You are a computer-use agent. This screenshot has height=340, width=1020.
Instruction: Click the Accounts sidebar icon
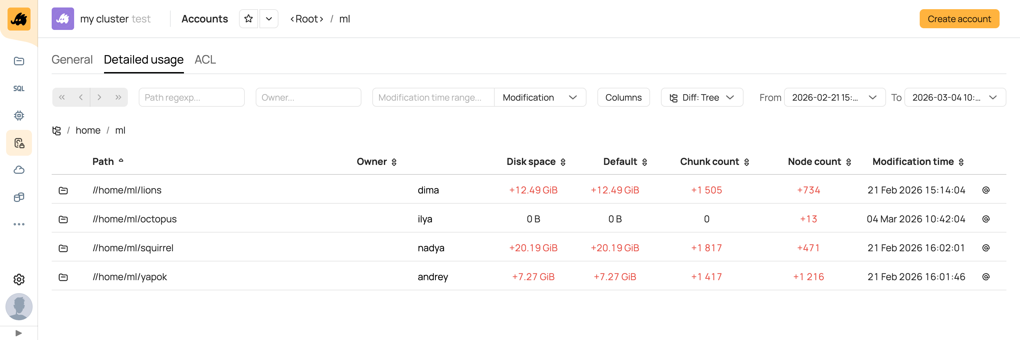coord(19,143)
